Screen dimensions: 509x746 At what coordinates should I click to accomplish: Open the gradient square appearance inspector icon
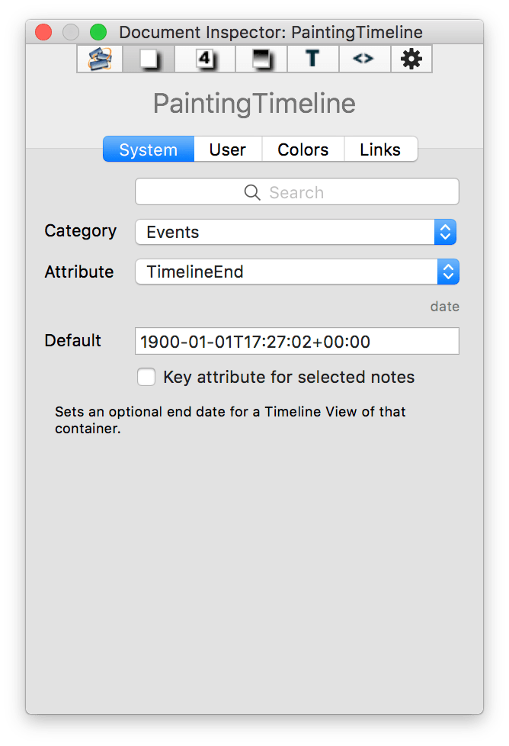click(x=263, y=59)
